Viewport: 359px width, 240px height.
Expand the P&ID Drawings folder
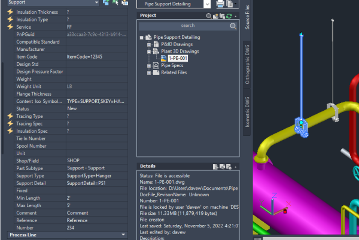pyautogui.click(x=149, y=45)
